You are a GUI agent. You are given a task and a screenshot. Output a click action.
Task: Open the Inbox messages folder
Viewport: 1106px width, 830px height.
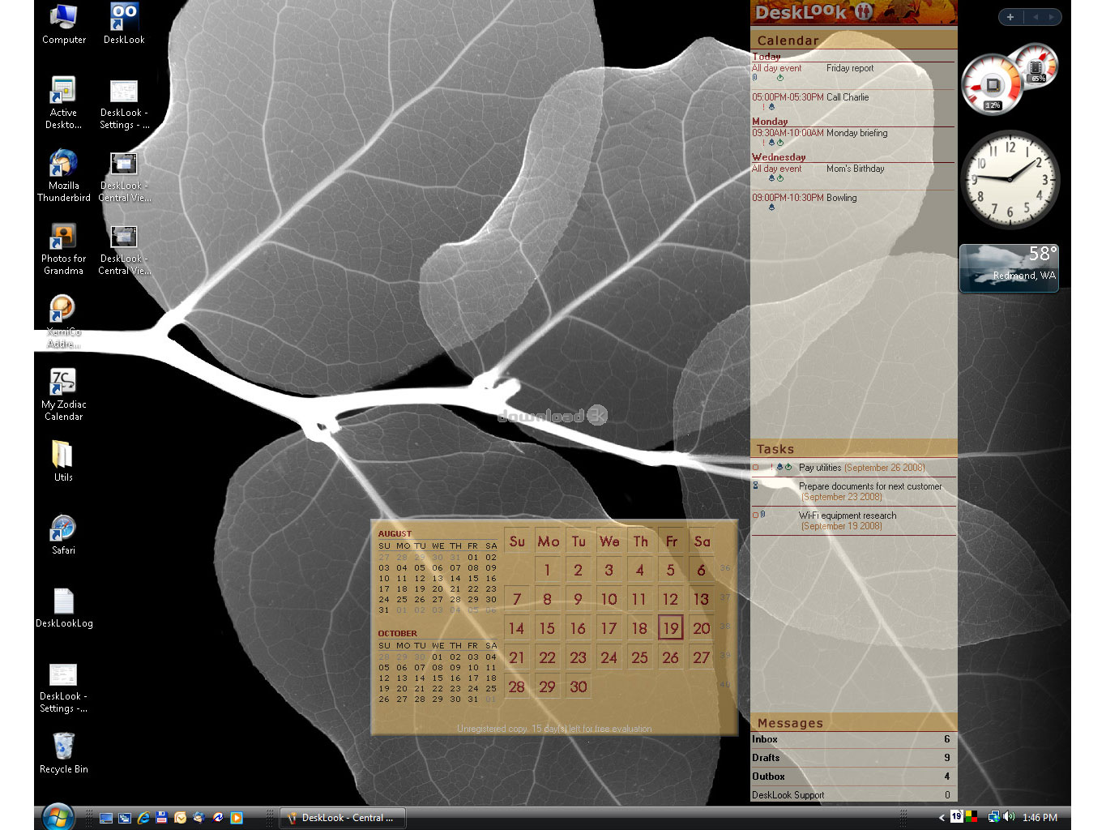click(x=765, y=739)
